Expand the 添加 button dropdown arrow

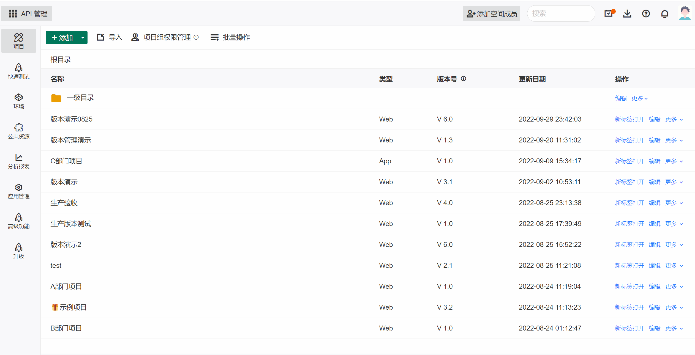tap(82, 37)
